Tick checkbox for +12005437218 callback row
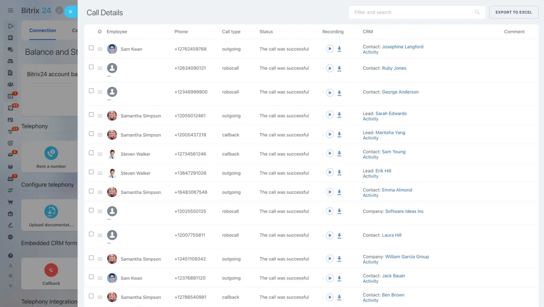The width and height of the screenshot is (544, 307). pyautogui.click(x=91, y=134)
